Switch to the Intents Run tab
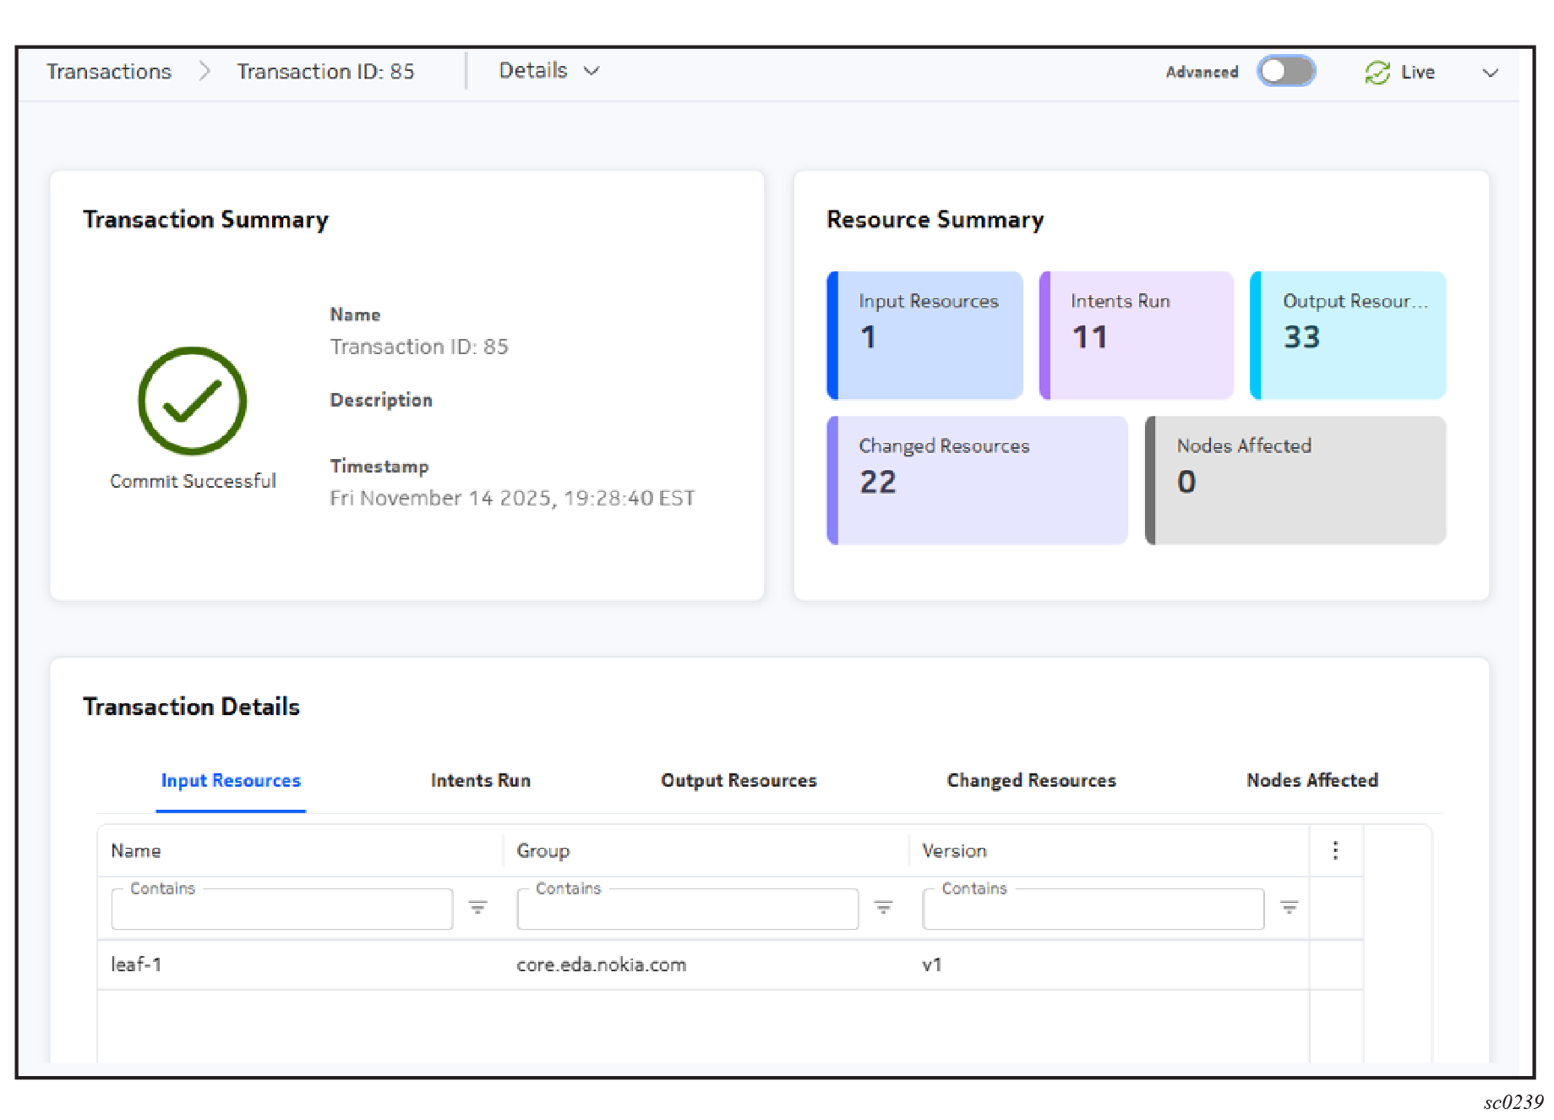The image size is (1554, 1120). (x=480, y=780)
